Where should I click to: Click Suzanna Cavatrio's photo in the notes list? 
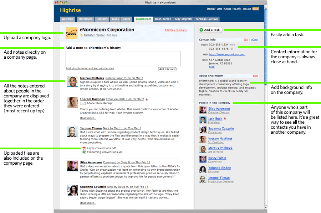(x=73, y=190)
